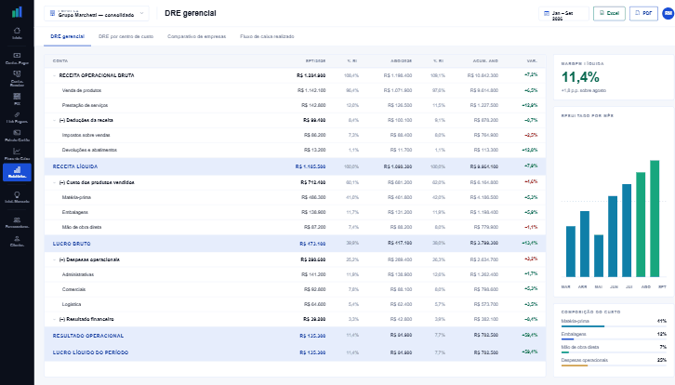Click the shortest blue MAI bar in chart

pyautogui.click(x=599, y=256)
